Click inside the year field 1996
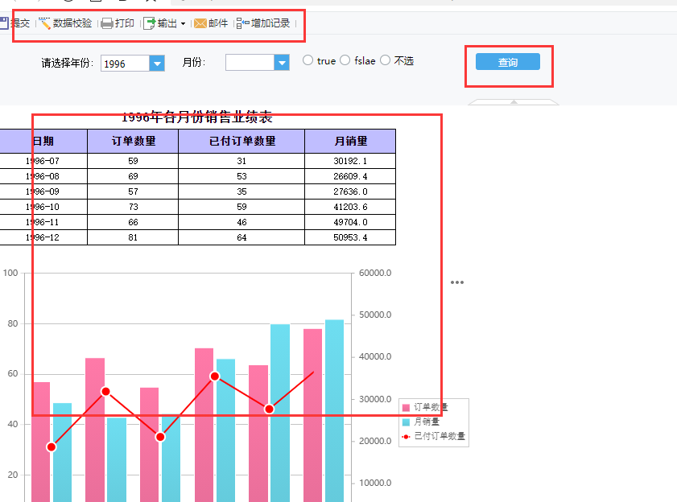677x502 pixels. pyautogui.click(x=126, y=64)
